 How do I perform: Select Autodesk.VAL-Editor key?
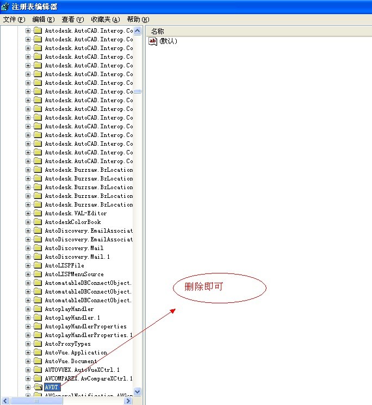pyautogui.click(x=76, y=213)
